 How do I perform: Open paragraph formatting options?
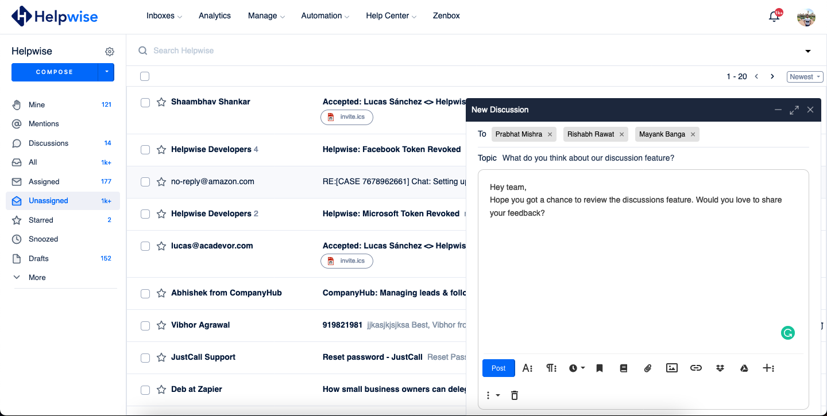551,368
